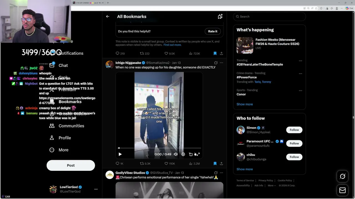
Task: Click the Rate it button
Action: 213,31
